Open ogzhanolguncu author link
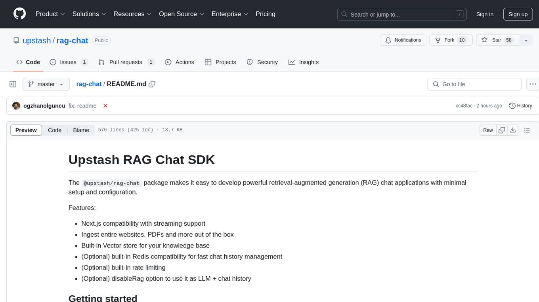The image size is (539, 302). (x=44, y=106)
